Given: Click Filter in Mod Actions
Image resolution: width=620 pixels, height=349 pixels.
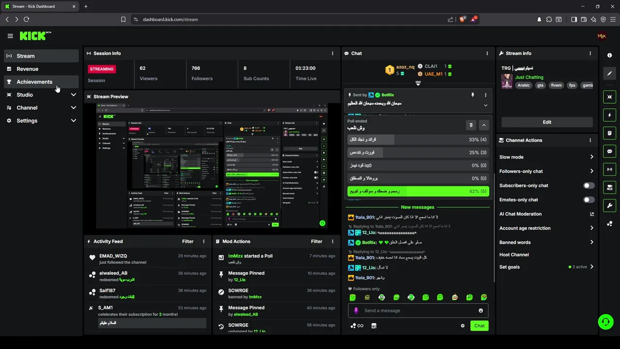Looking at the screenshot, I should coord(317,241).
